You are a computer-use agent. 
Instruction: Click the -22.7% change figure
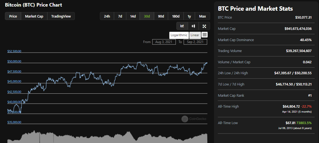coord(306,106)
